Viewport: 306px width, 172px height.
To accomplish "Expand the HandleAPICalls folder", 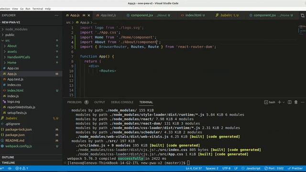I will [5, 57].
